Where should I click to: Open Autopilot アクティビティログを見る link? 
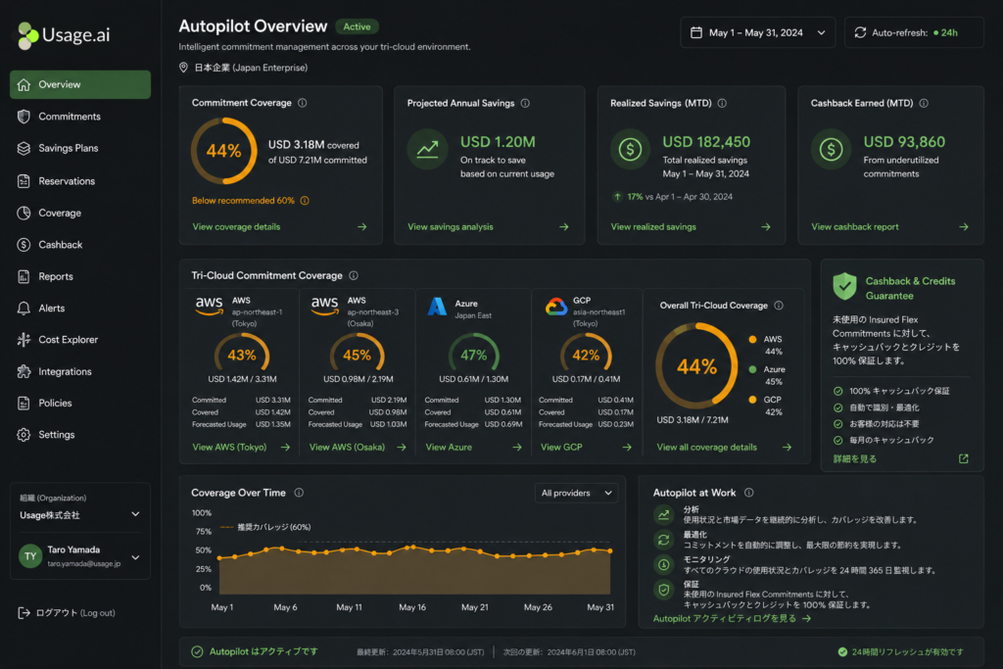[x=732, y=618]
